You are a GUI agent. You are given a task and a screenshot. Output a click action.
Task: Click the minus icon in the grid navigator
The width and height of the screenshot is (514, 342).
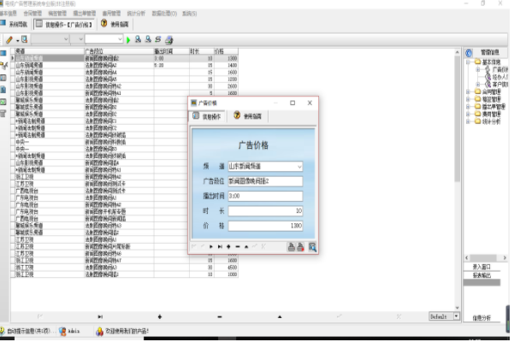point(220,316)
